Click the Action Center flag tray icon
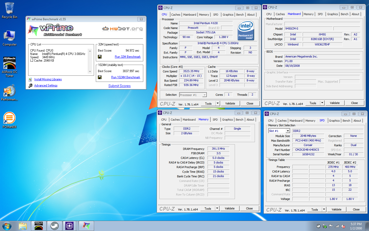The height and width of the screenshot is (231, 369). (331, 226)
